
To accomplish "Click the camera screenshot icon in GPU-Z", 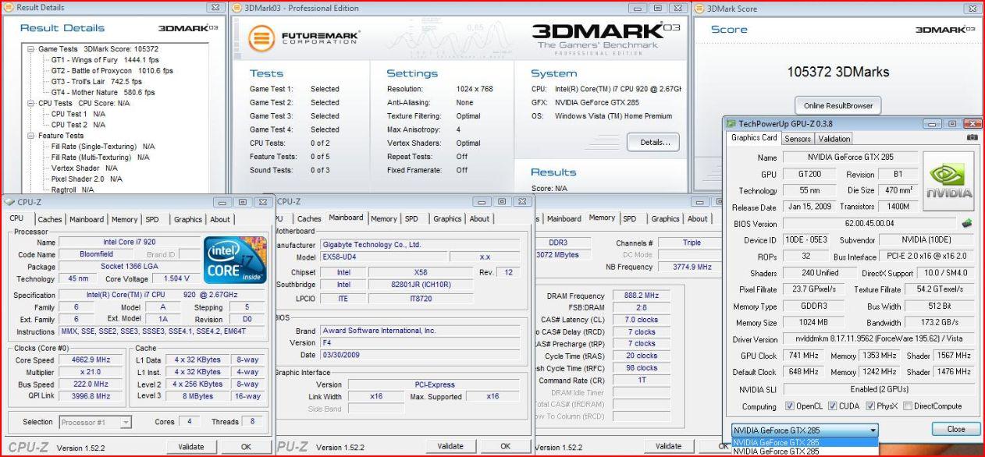I will click(972, 138).
